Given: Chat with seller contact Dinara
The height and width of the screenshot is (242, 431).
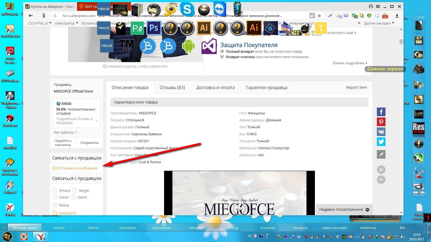Looking at the screenshot, I should coord(61,190).
